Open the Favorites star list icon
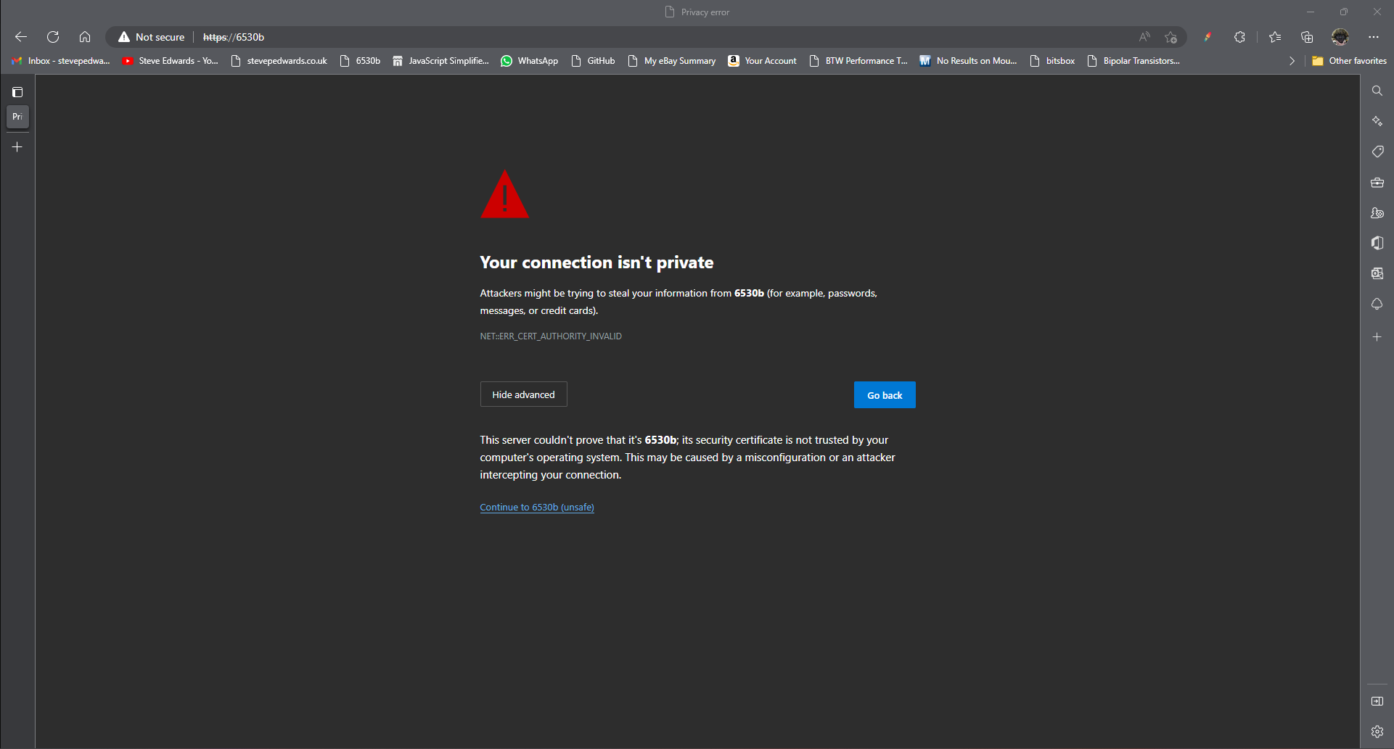Image resolution: width=1394 pixels, height=749 pixels. tap(1275, 37)
